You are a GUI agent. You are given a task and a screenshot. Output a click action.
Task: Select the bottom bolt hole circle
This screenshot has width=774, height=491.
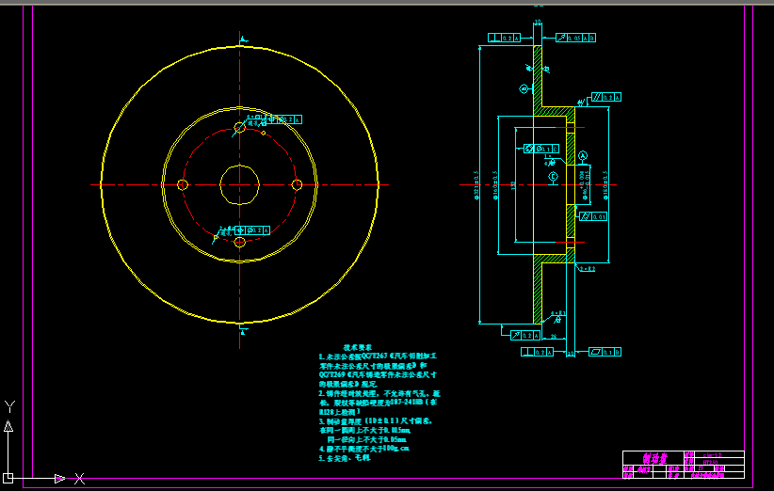[239, 242]
